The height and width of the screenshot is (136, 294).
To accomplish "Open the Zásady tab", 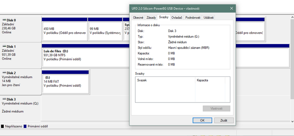I will [151, 18].
